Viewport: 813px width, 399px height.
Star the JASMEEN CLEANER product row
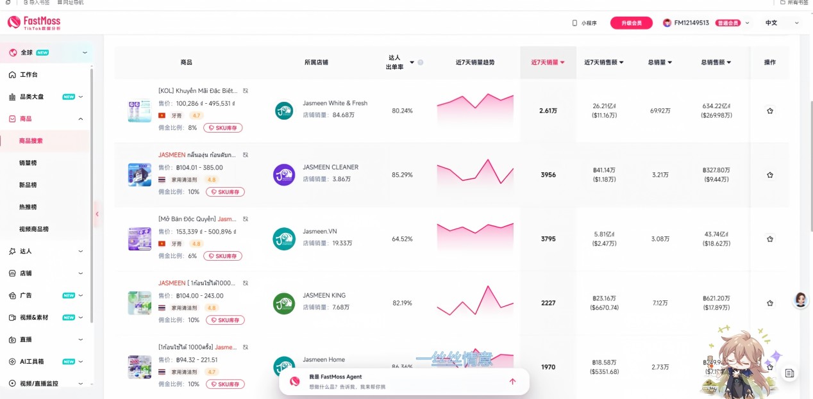(769, 175)
